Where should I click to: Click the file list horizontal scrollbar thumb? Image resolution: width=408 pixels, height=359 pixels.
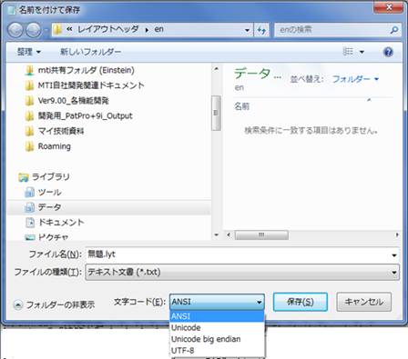(261, 234)
